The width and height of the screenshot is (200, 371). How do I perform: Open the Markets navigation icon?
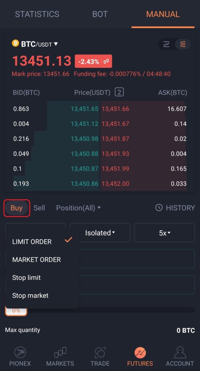[60, 353]
